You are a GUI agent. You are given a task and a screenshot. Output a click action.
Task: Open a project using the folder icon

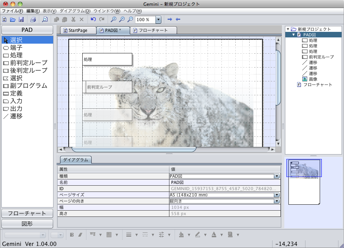point(13,19)
